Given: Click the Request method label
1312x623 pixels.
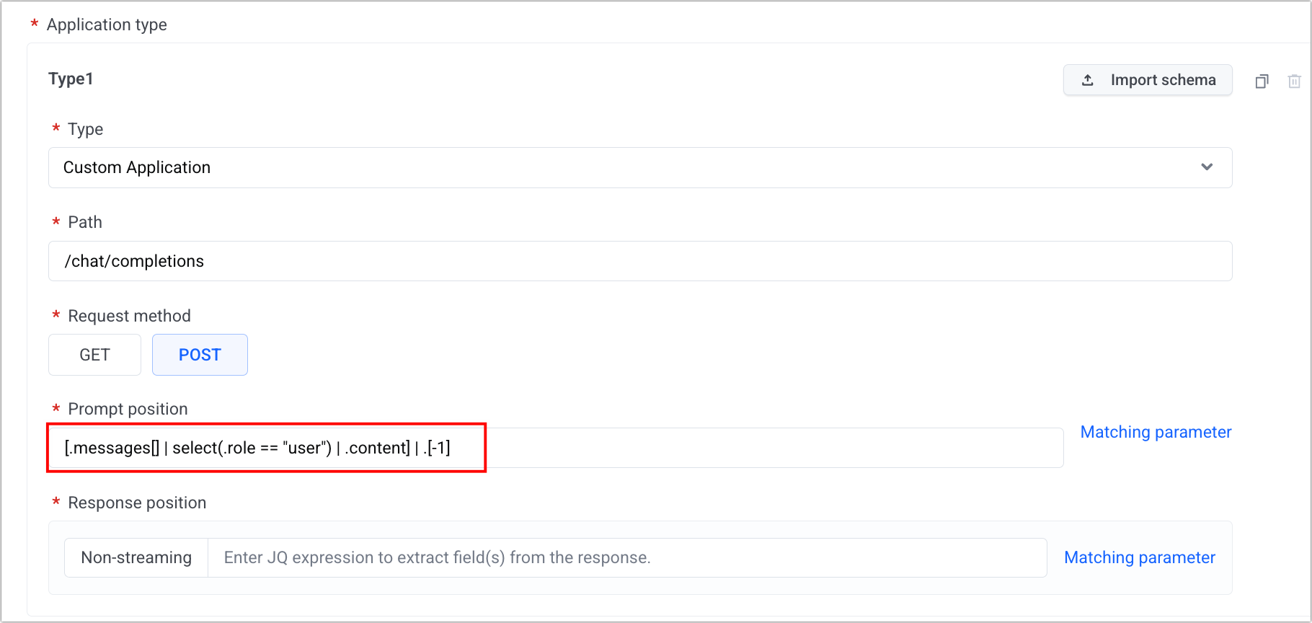Looking at the screenshot, I should pos(129,316).
